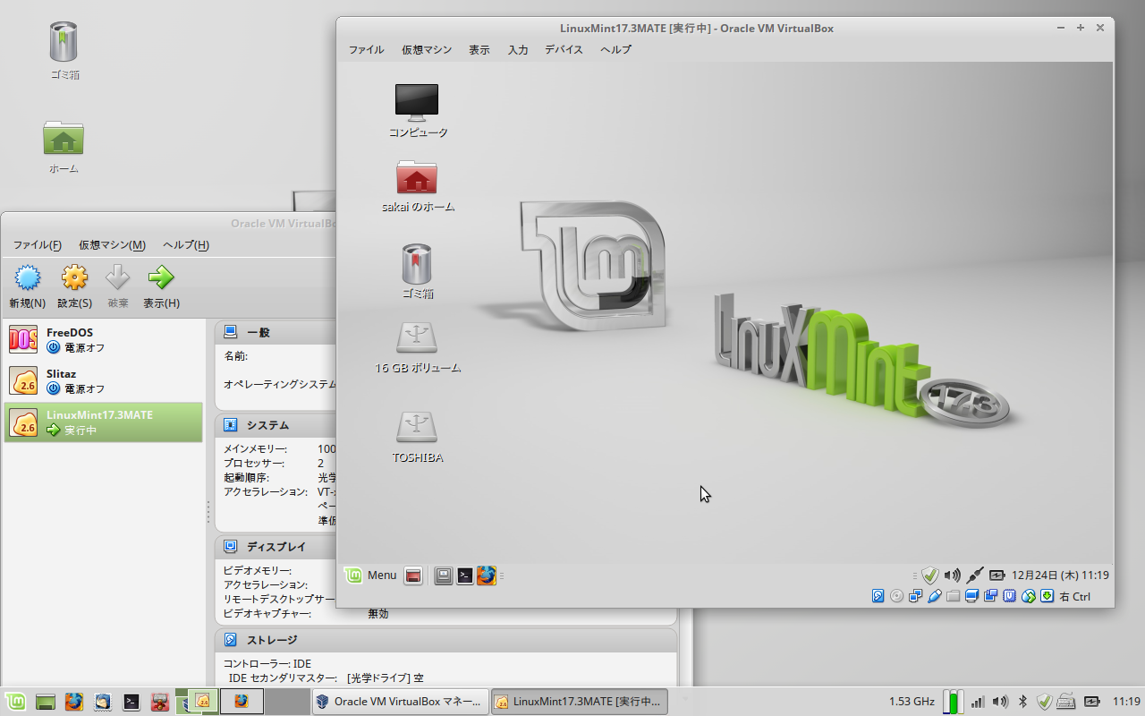The width and height of the screenshot is (1145, 716).
Task: Select the FreeDOS virtual machine
Action: tap(103, 340)
